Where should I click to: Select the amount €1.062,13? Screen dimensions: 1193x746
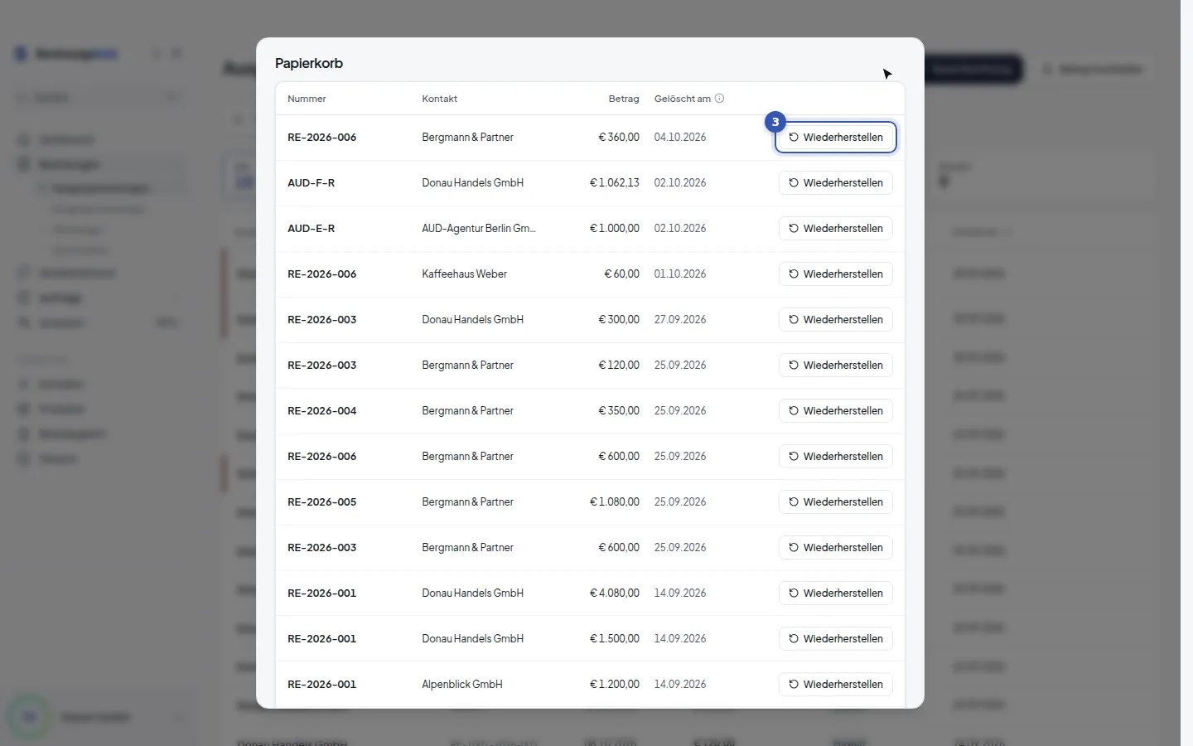click(x=614, y=183)
